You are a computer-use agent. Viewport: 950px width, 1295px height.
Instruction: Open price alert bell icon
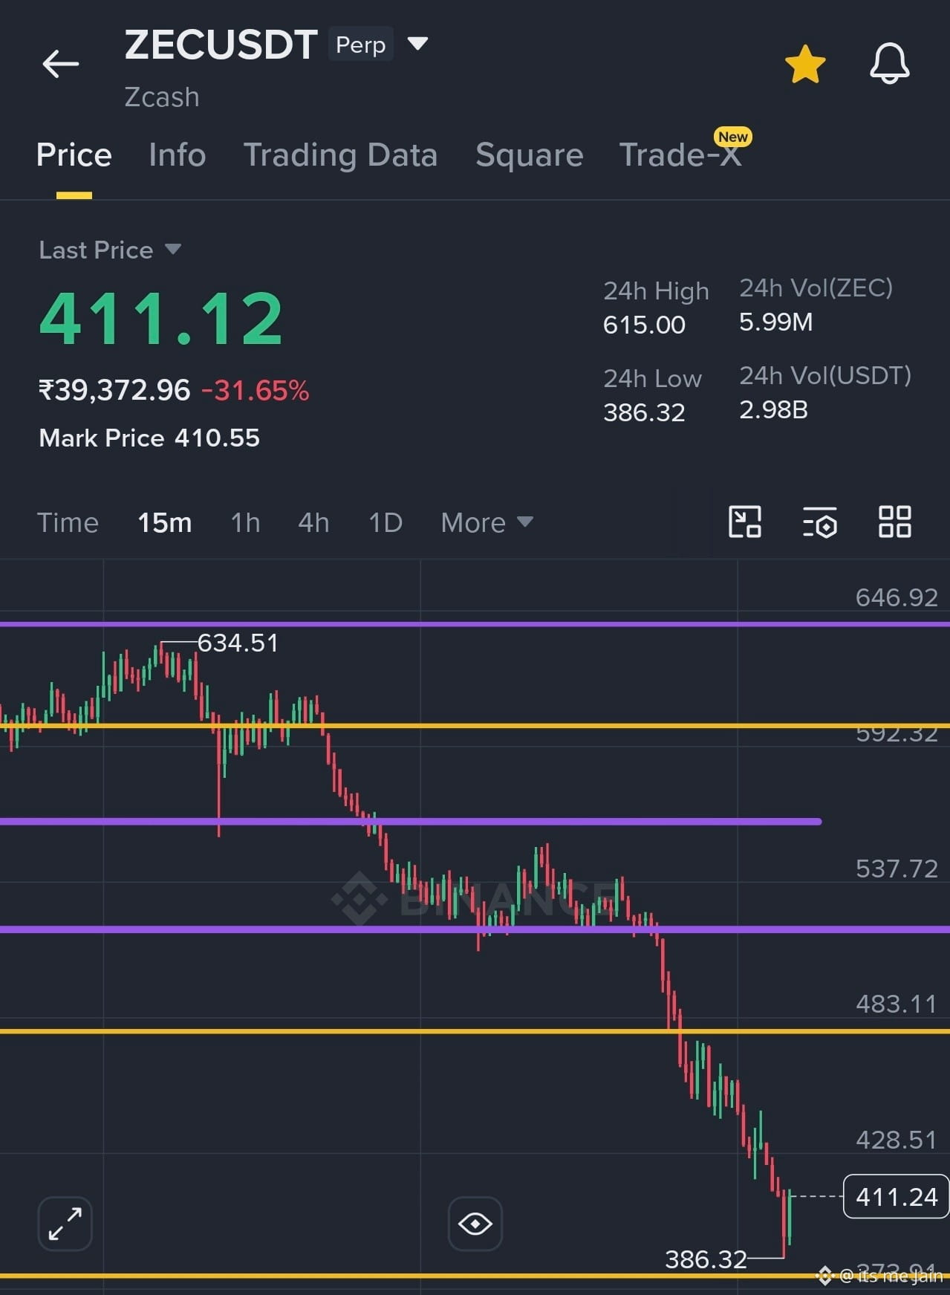point(890,64)
